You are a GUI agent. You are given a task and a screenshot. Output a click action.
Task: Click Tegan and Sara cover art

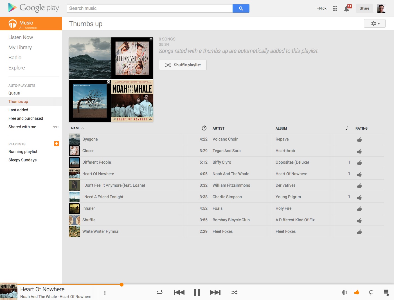[132, 58]
